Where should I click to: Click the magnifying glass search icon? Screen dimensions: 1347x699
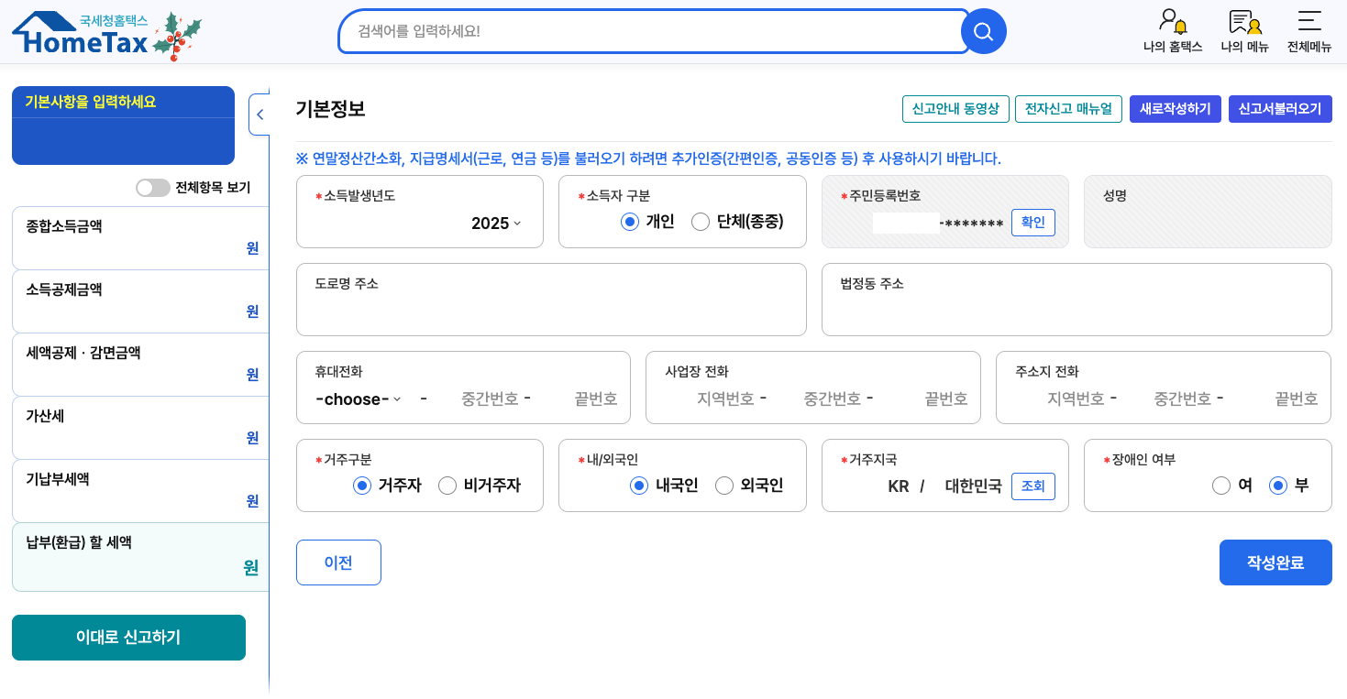[x=983, y=32]
